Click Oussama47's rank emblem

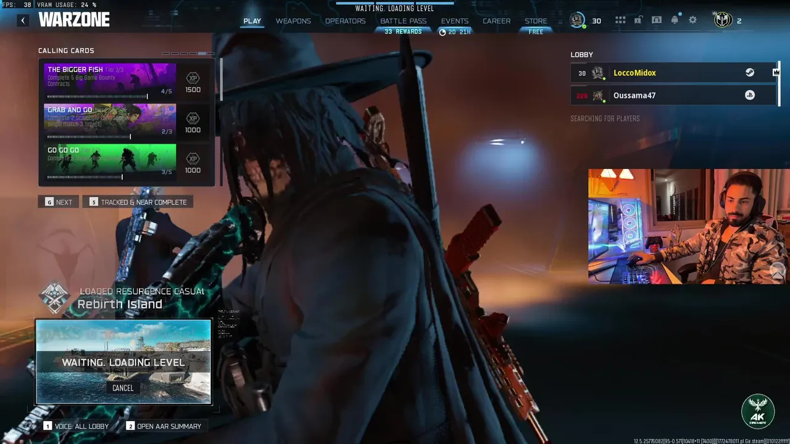pos(597,96)
